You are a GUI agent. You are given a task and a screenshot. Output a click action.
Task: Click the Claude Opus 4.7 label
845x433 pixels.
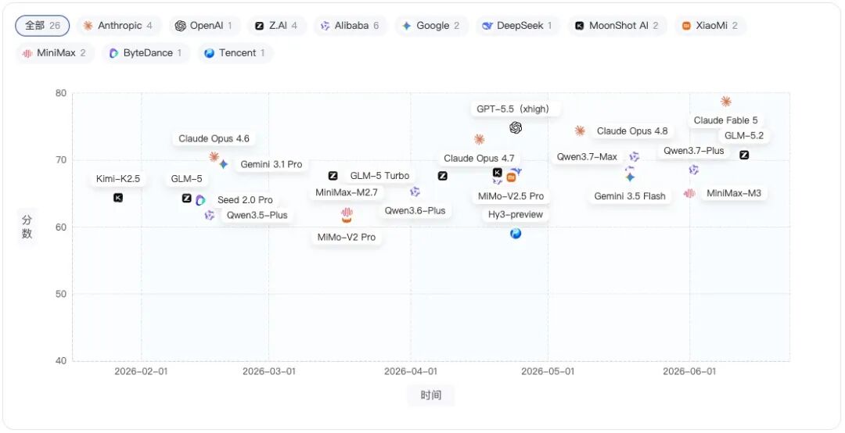479,159
